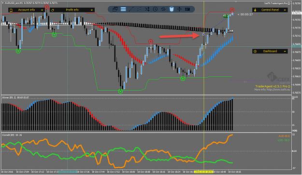Click the green circle marker at lowest candle
The image size is (302, 175).
pyautogui.click(x=120, y=92)
